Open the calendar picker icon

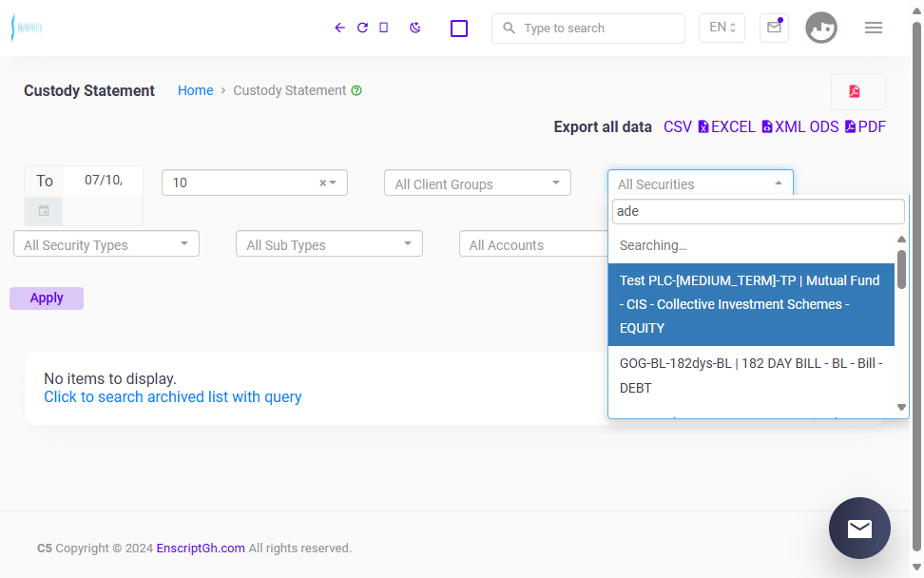coord(44,210)
